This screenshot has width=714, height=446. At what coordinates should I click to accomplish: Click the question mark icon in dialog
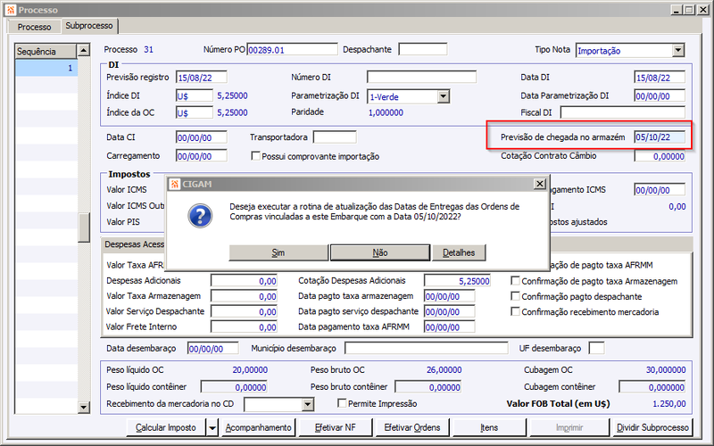(x=200, y=216)
